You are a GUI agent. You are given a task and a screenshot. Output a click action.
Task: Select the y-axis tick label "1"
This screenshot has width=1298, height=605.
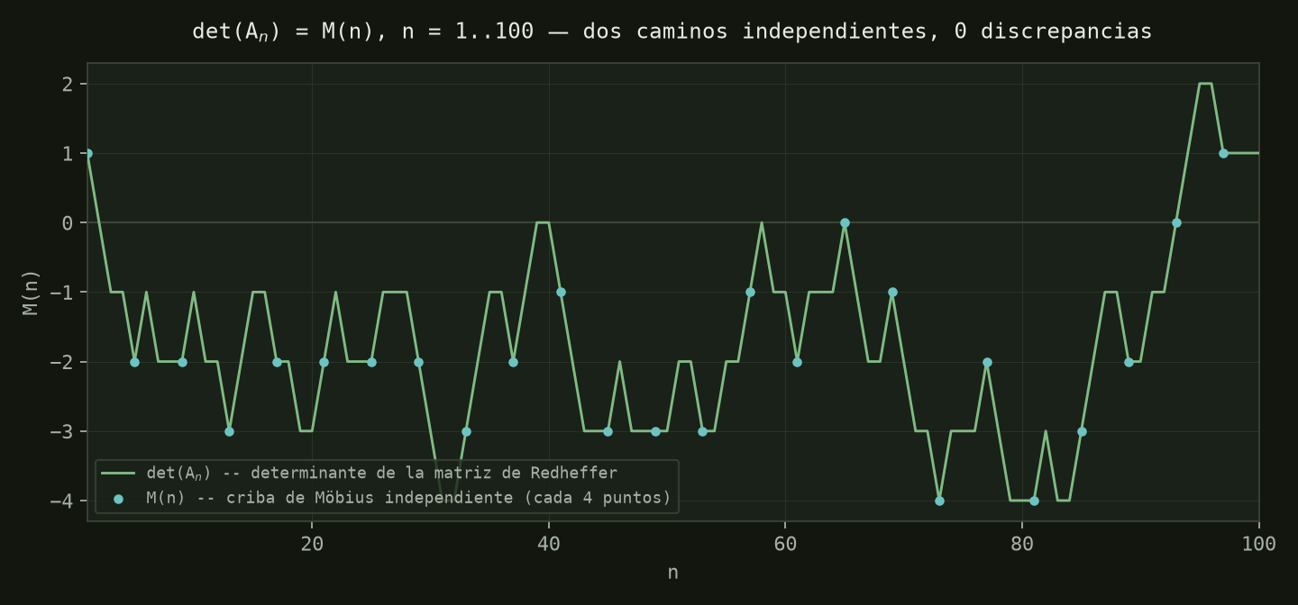[x=69, y=153]
